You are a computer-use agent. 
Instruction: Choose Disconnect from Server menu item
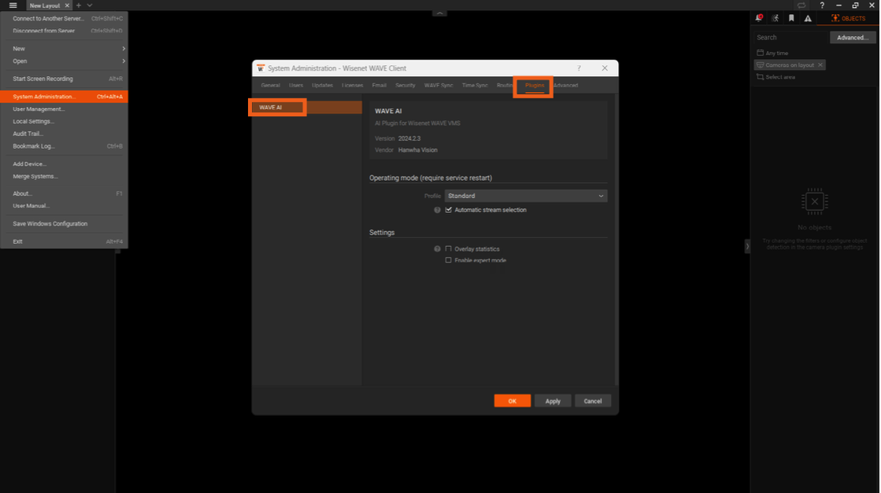point(64,31)
